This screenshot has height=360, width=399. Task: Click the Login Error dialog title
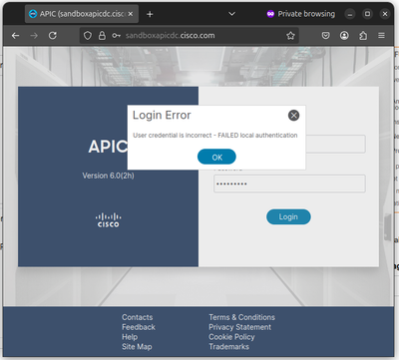162,115
